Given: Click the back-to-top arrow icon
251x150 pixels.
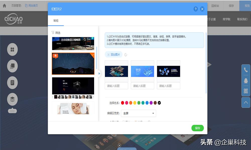Looking at the screenshot, I should click(x=245, y=102).
